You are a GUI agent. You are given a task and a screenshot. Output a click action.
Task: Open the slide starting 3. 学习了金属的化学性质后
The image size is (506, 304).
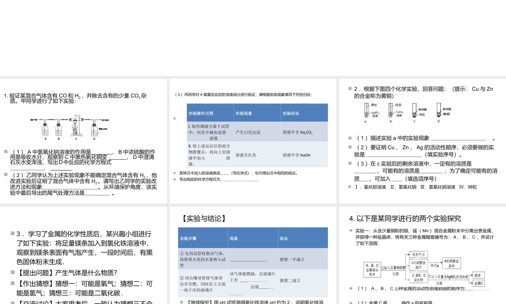pyautogui.click(x=83, y=255)
